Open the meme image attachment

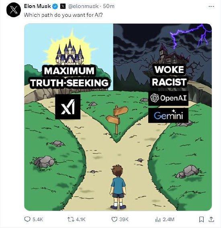pos(118,117)
